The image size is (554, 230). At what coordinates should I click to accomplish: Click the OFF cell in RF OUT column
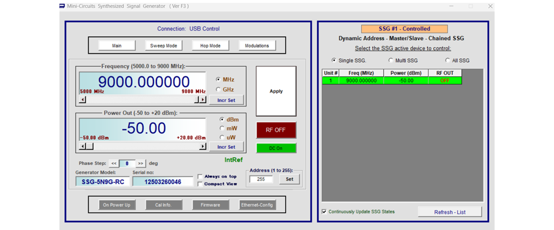click(x=445, y=80)
